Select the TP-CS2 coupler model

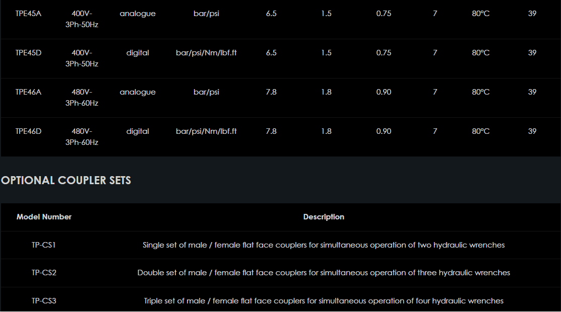(44, 273)
